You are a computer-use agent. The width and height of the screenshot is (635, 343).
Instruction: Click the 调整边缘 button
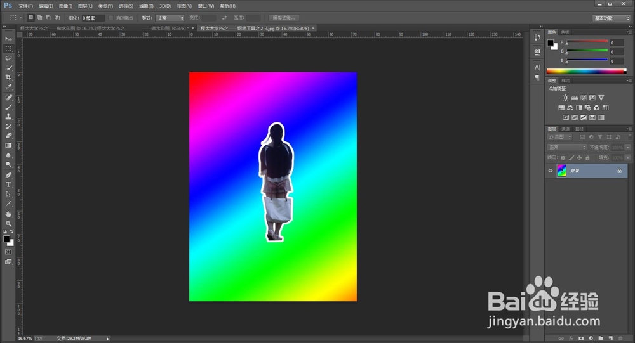click(x=283, y=18)
